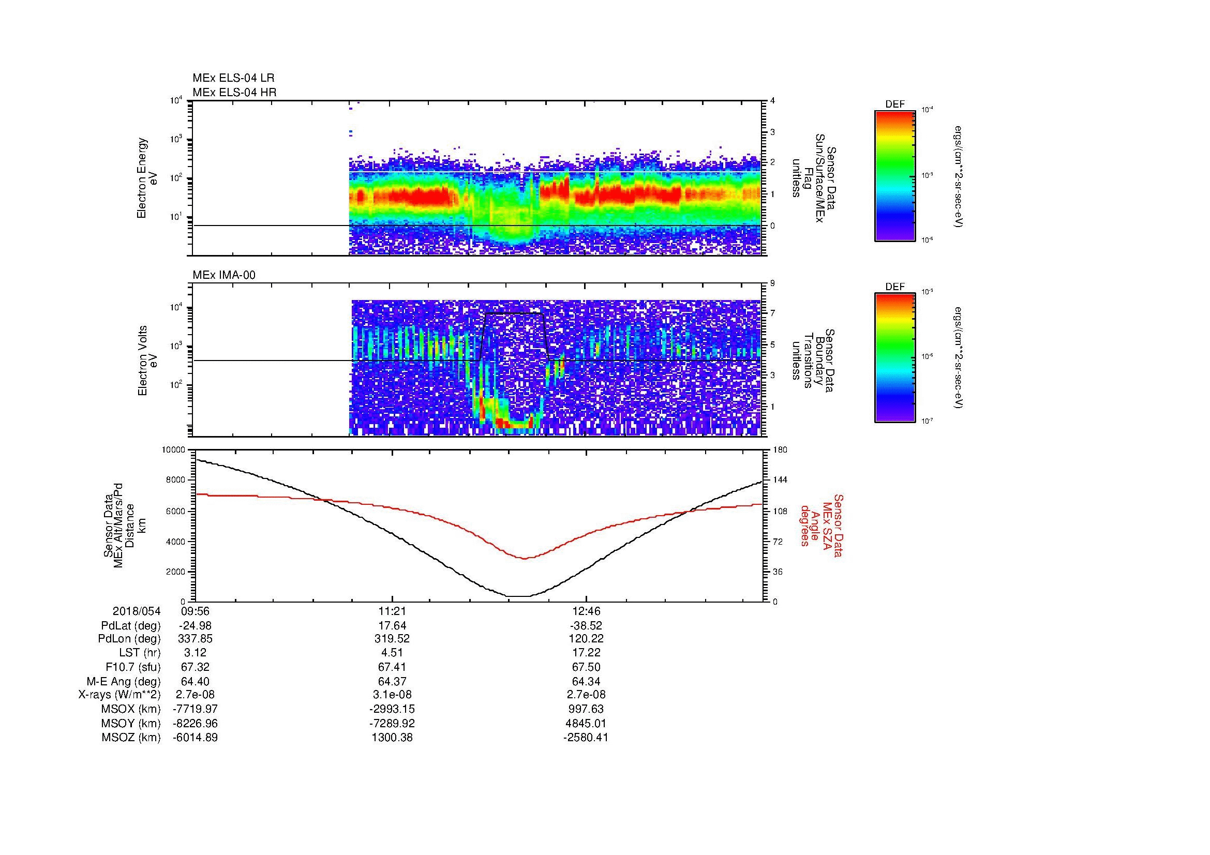
Task: Click the 'PdLat (deg)' row label
Action: [130, 626]
